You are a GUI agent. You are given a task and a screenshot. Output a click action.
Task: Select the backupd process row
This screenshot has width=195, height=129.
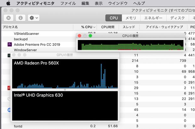[39, 39]
